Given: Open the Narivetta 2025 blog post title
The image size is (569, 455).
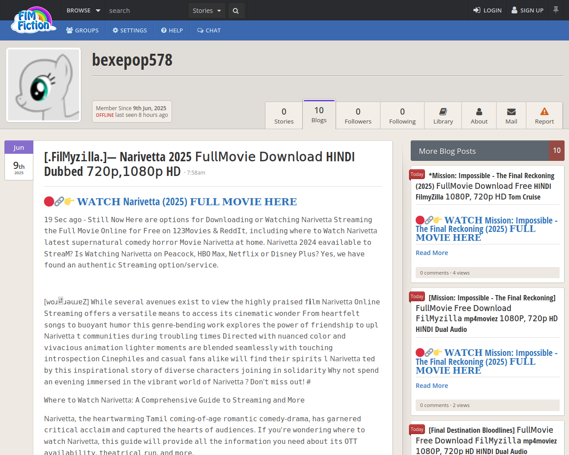Looking at the screenshot, I should coord(200,164).
